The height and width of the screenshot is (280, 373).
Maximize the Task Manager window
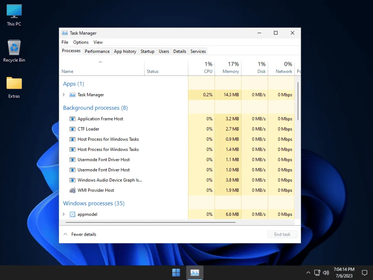click(x=276, y=33)
